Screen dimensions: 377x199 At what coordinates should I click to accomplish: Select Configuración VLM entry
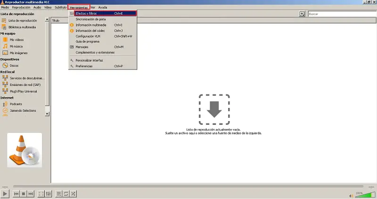coord(103,36)
